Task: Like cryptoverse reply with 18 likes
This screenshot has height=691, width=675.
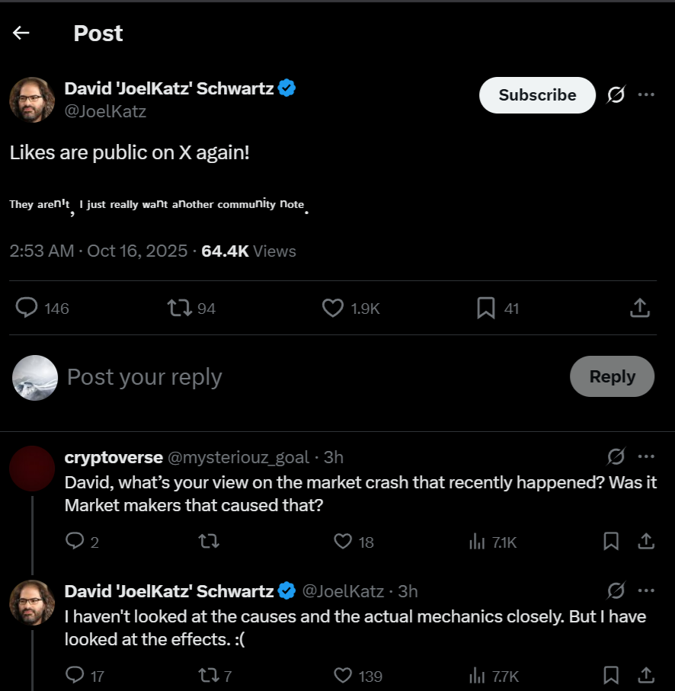Action: (344, 542)
